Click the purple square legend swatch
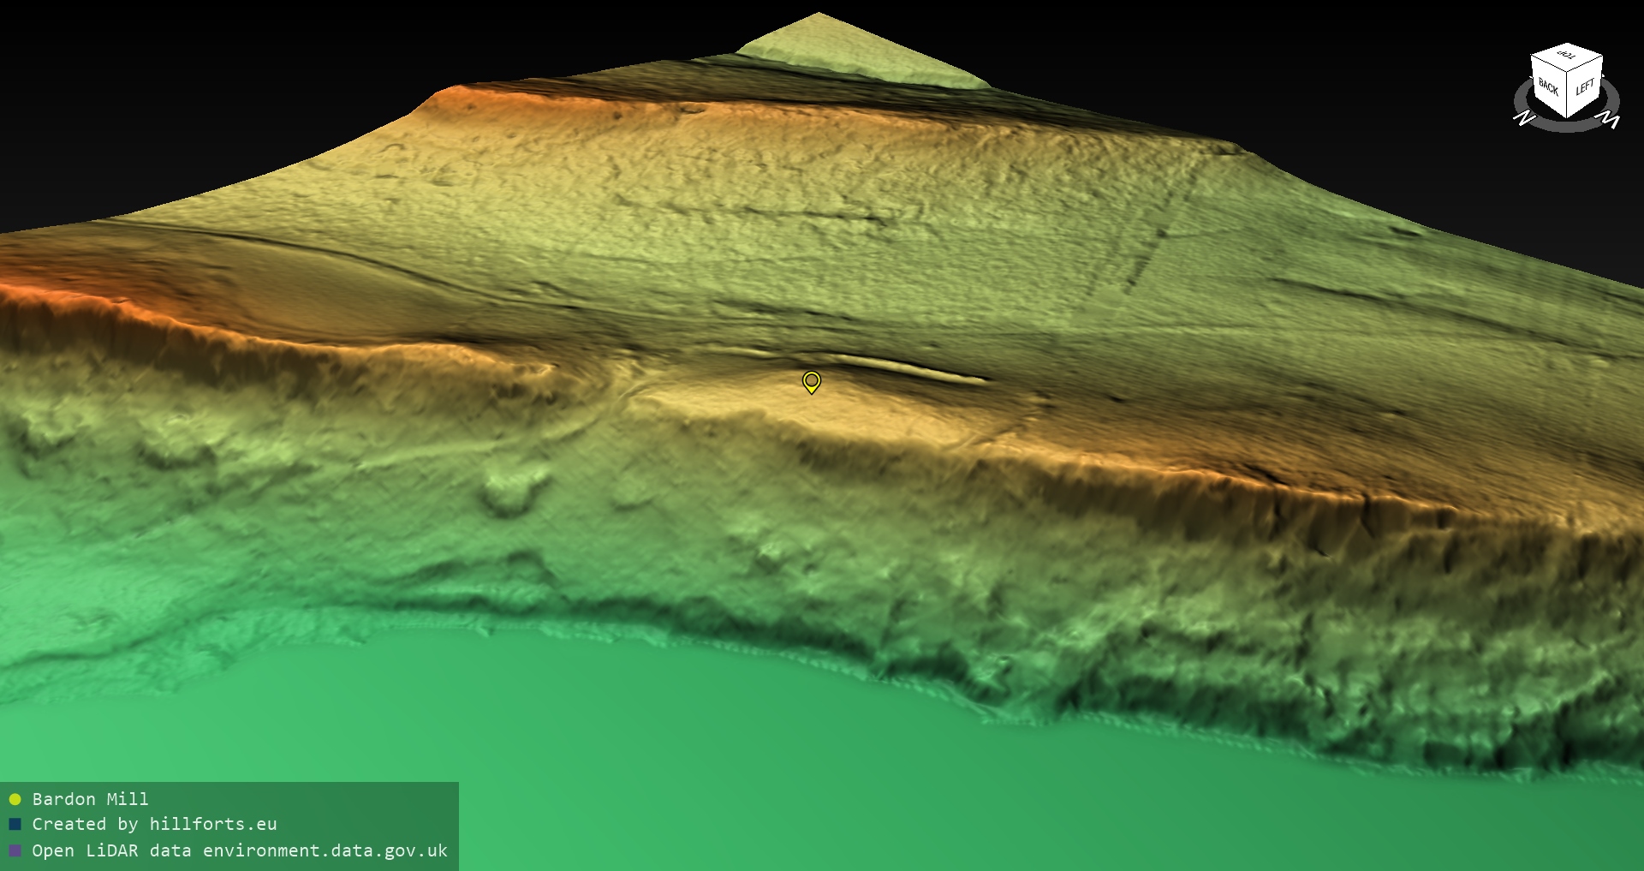1644x871 pixels. coord(15,851)
